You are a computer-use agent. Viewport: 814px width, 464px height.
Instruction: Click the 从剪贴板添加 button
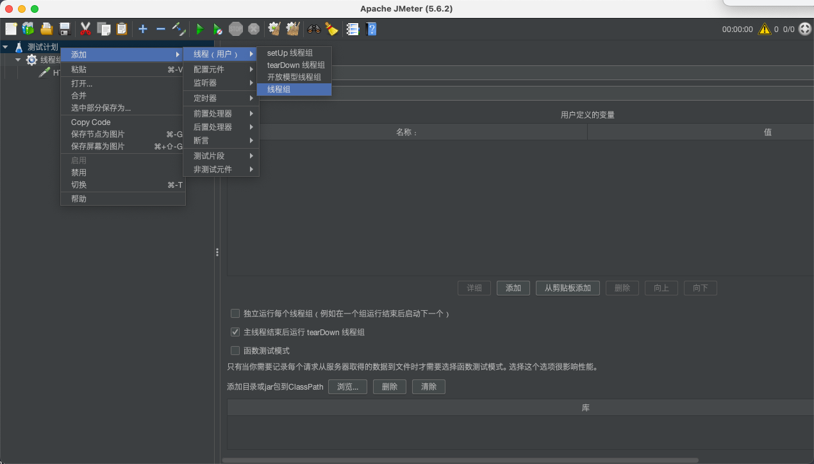[x=567, y=288]
